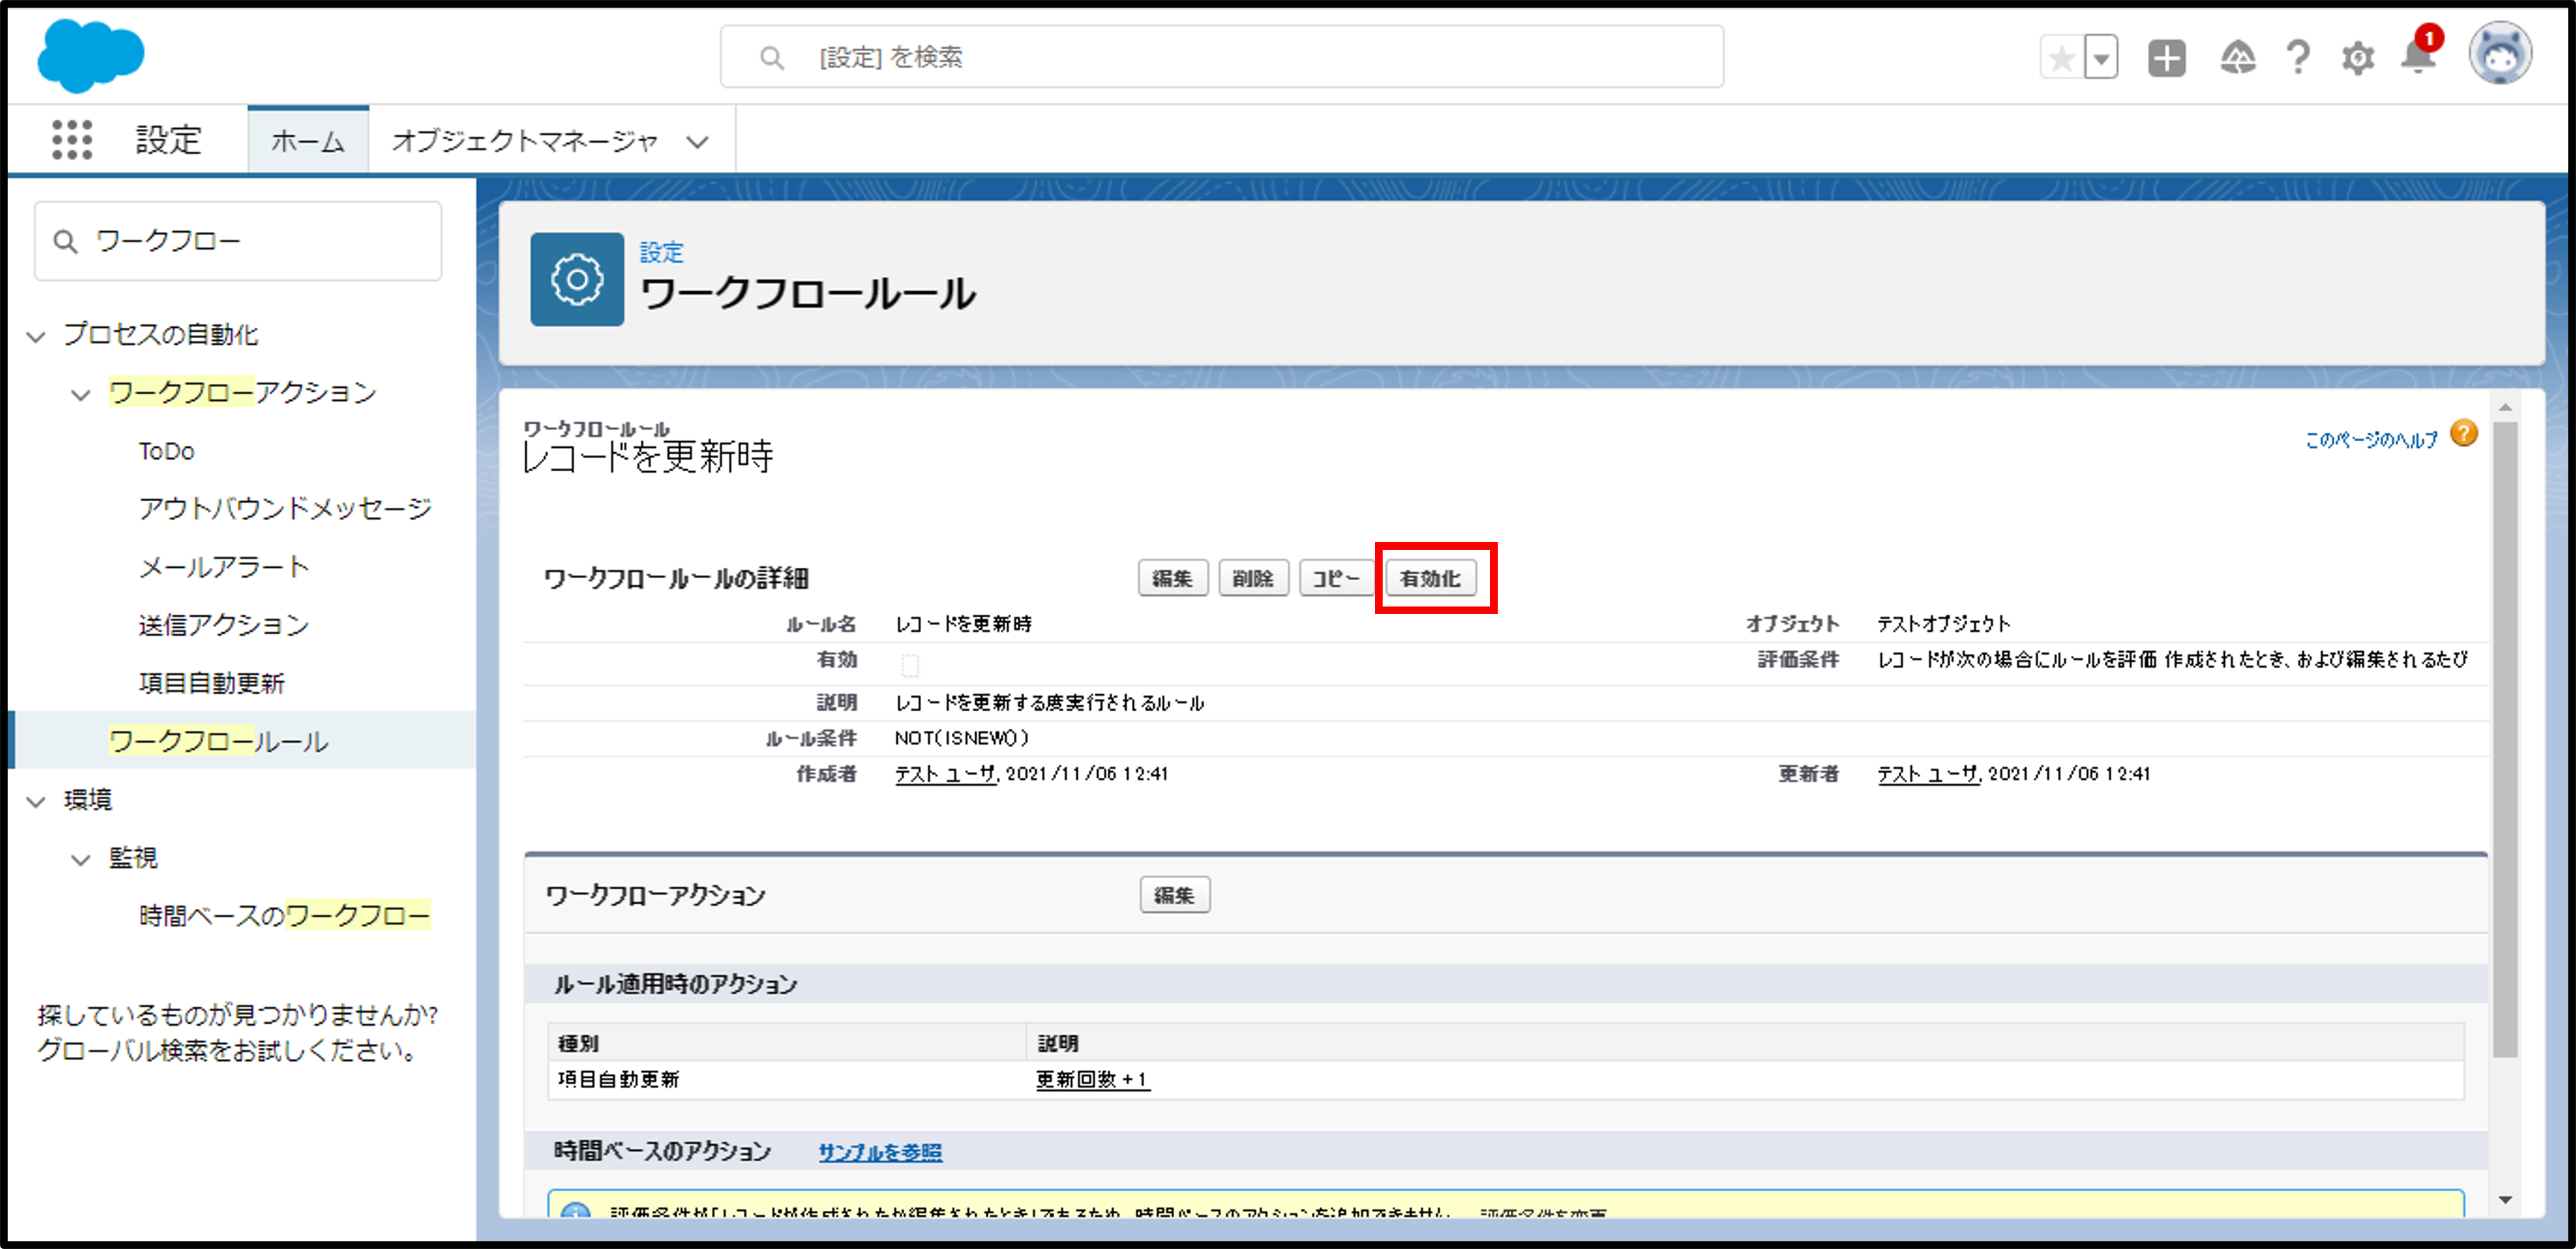Screen dimensions: 2576x1249
Task: Click the 有効化 button
Action: coord(1430,579)
